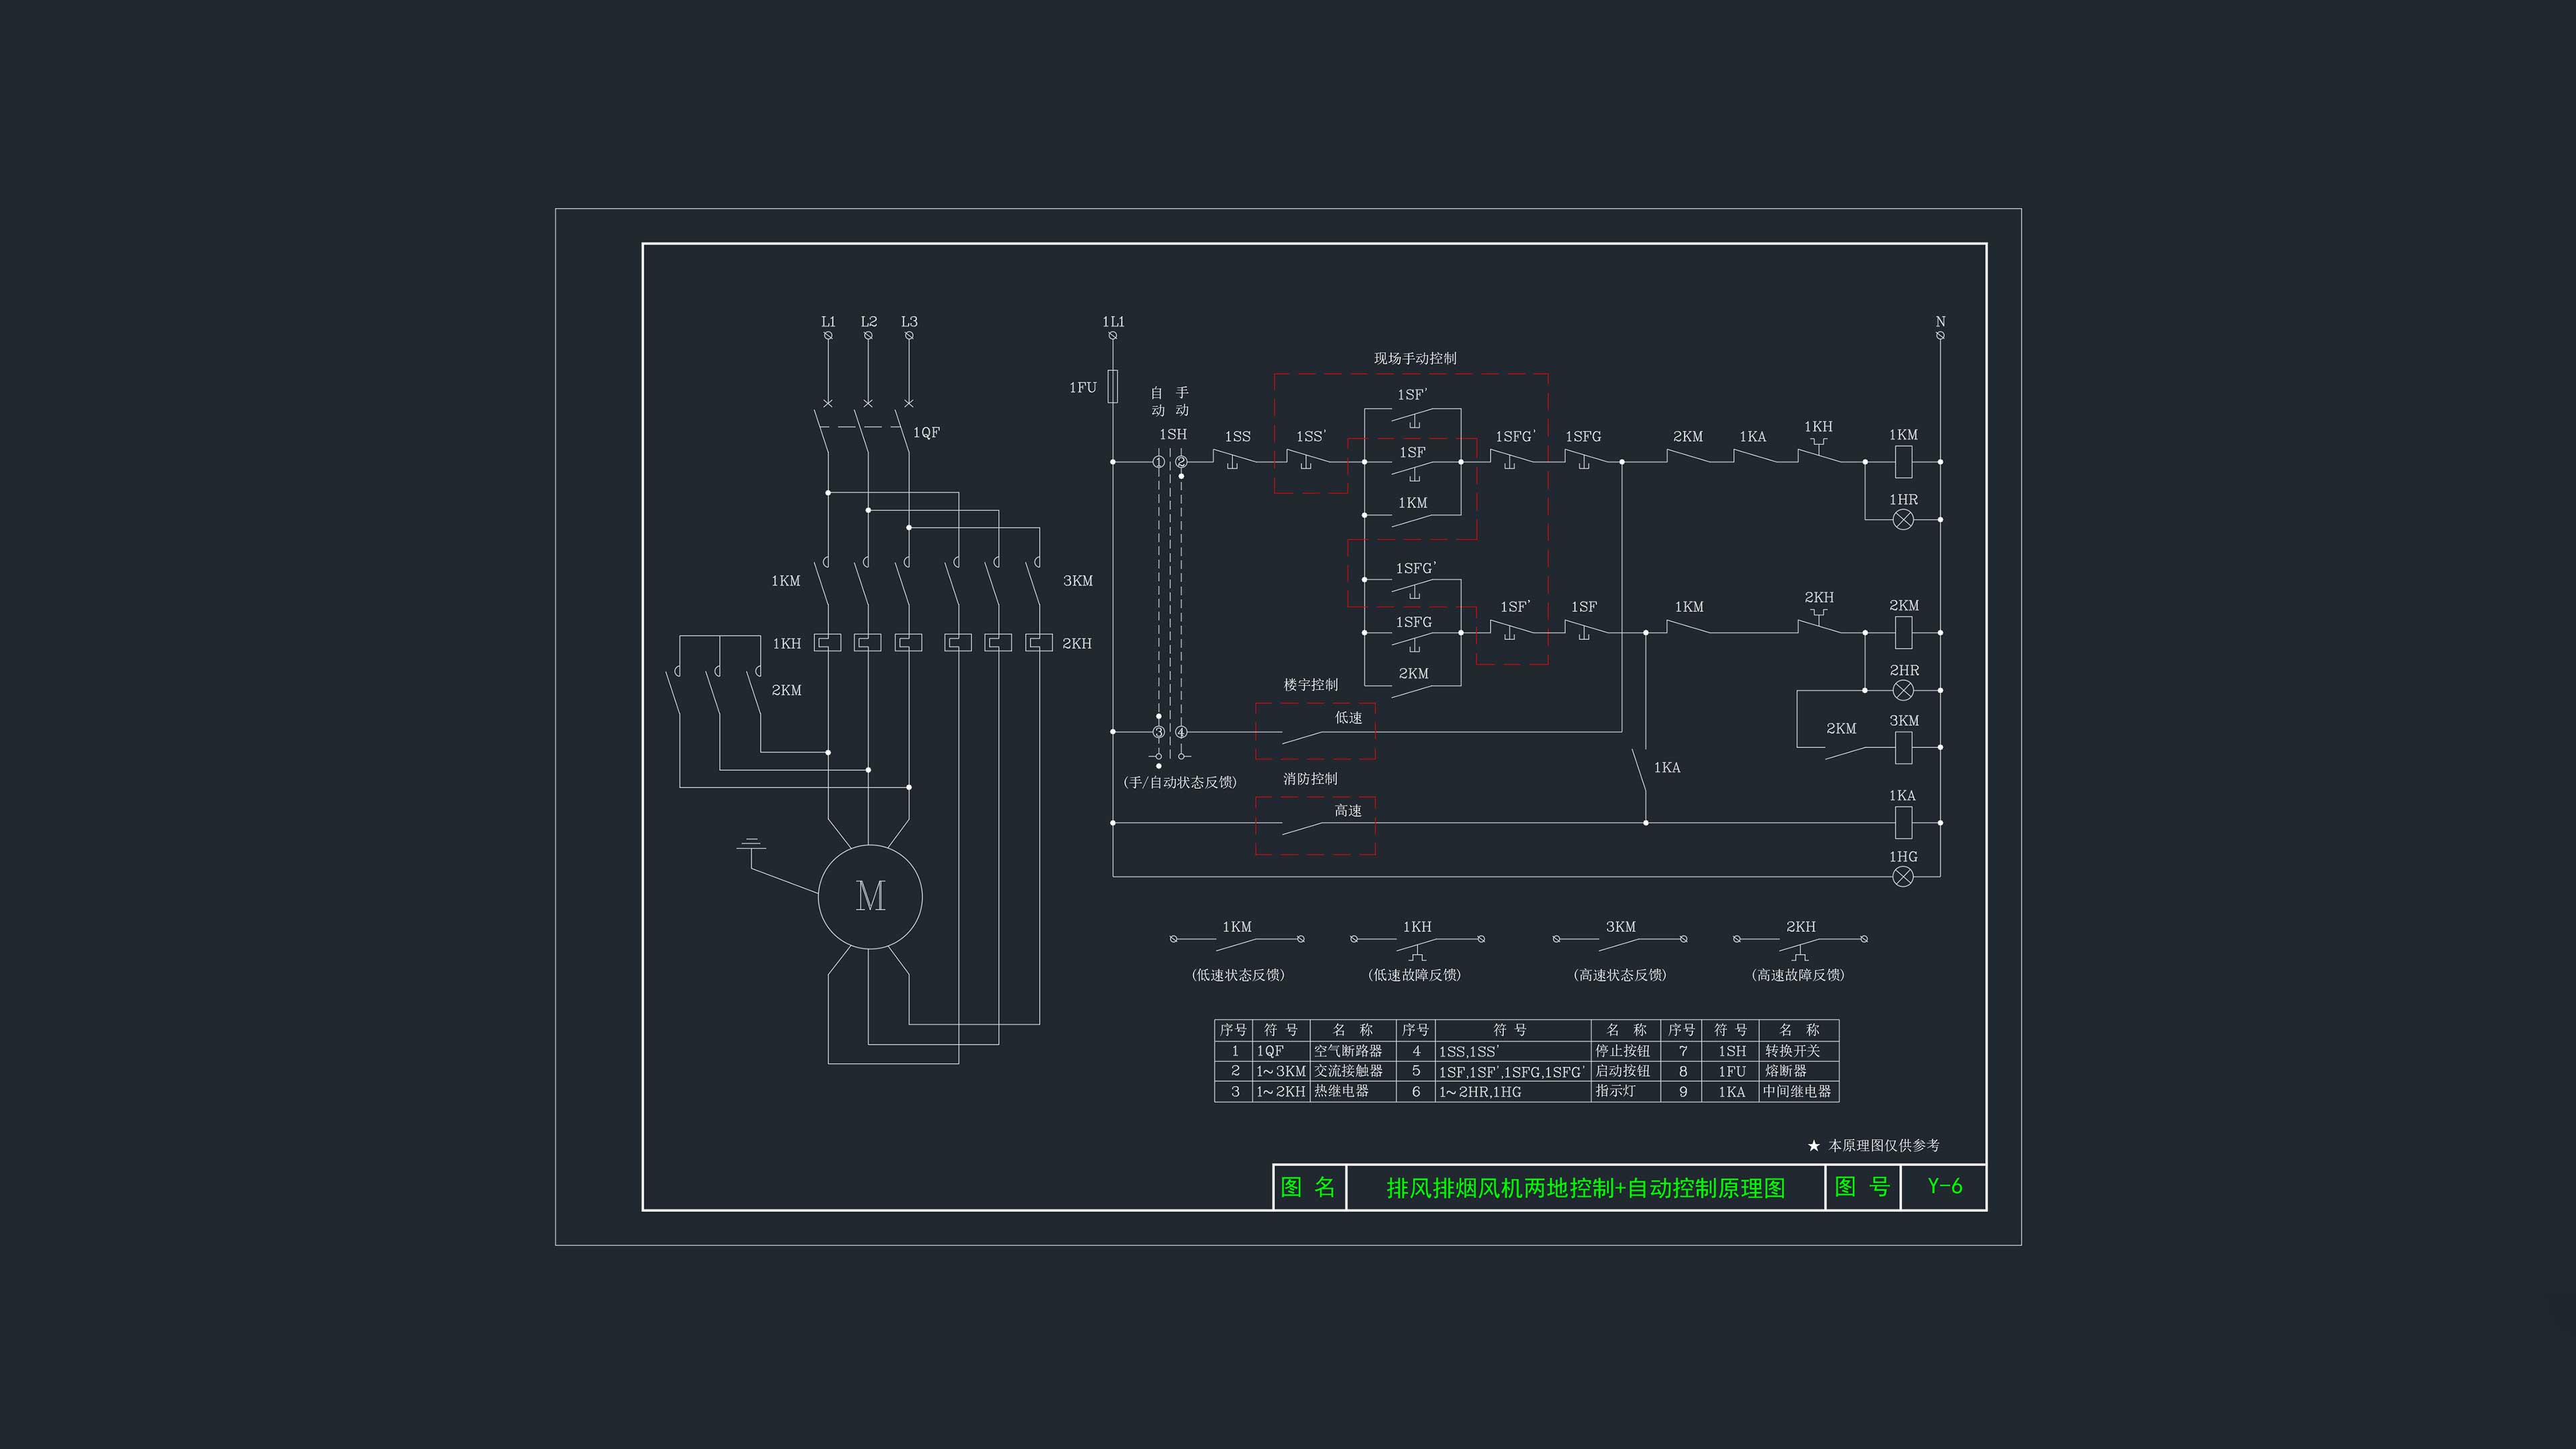Screen dimensions: 2576x1449
Task: Select the 1KM coil rectangle above 1HR
Action: pyautogui.click(x=1904, y=461)
